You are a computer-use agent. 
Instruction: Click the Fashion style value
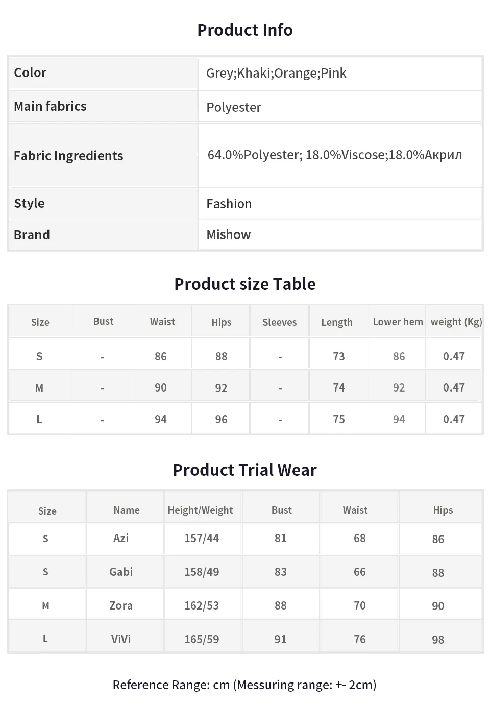tap(229, 204)
